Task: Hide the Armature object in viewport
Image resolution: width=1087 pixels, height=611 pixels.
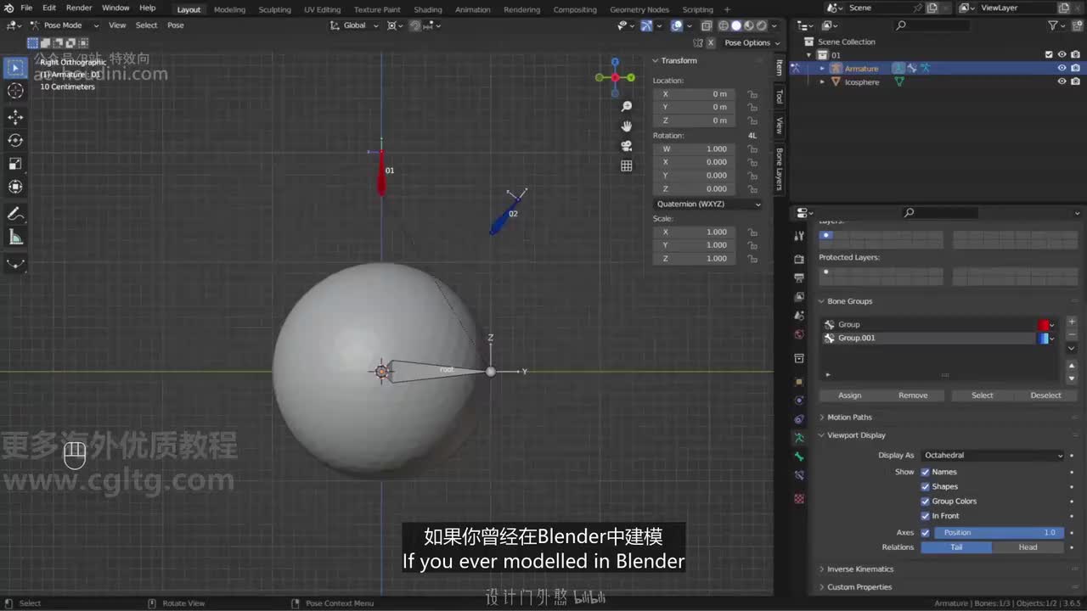Action: (1062, 68)
